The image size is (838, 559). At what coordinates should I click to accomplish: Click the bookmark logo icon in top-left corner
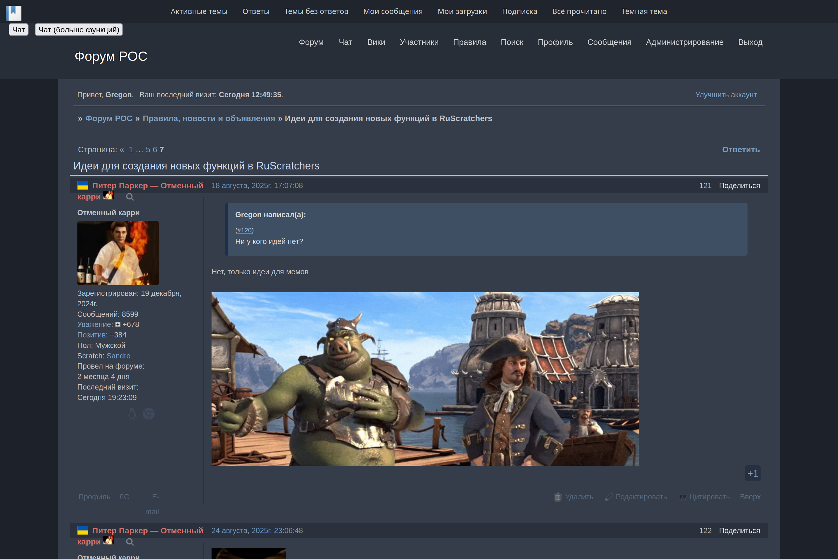click(x=14, y=13)
